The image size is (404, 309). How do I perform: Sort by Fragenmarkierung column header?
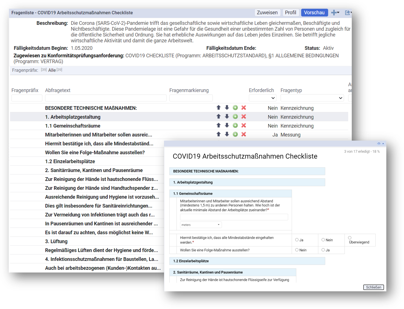click(x=189, y=90)
